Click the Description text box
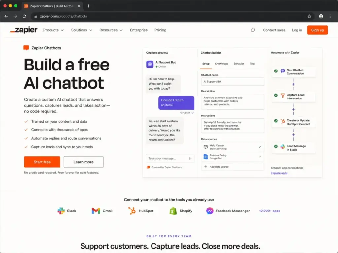The width and height of the screenshot is (338, 253). pyautogui.click(x=232, y=101)
